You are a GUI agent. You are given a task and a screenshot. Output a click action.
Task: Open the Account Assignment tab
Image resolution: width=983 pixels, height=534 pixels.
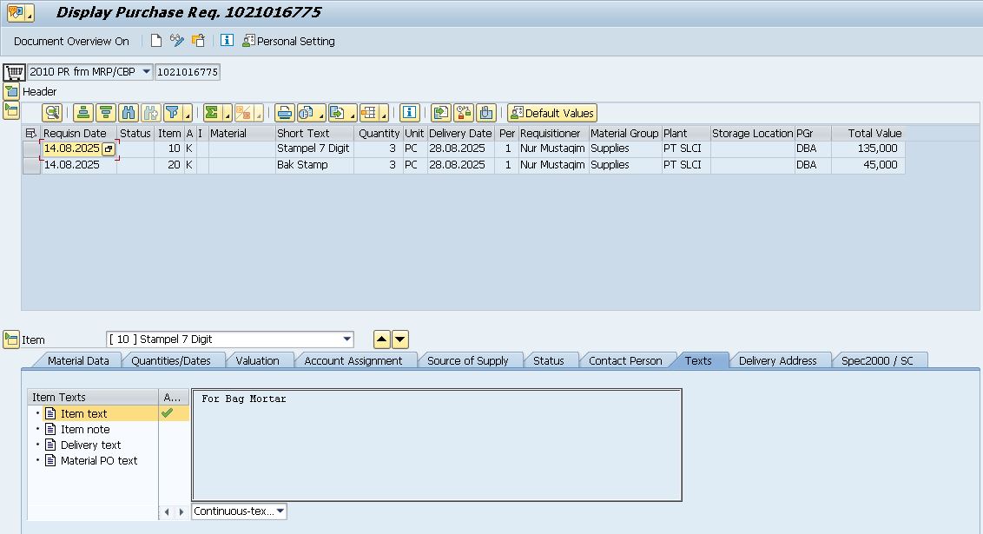(x=353, y=360)
